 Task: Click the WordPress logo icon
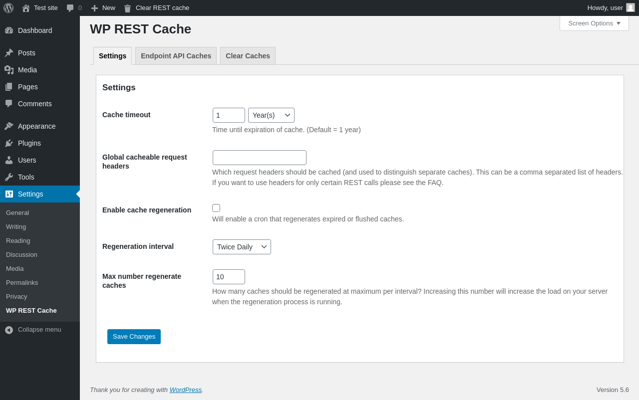pos(8,8)
